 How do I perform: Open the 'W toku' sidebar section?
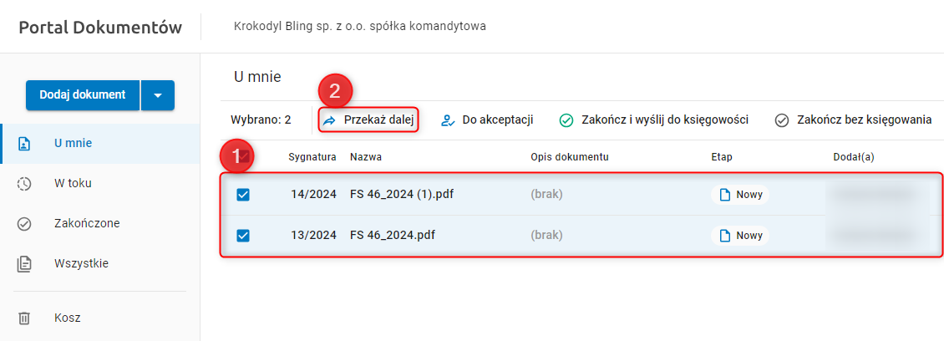click(73, 184)
